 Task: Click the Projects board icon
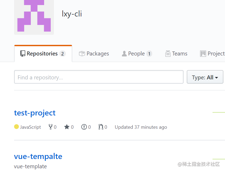pos(203,54)
